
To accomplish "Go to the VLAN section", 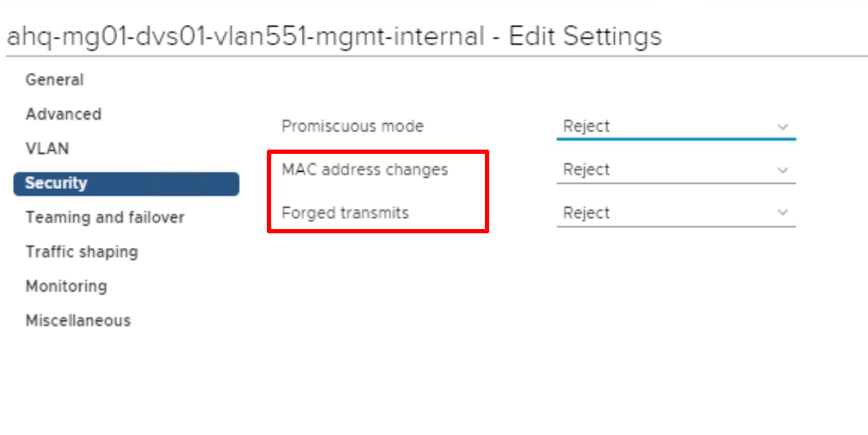I will [x=47, y=149].
